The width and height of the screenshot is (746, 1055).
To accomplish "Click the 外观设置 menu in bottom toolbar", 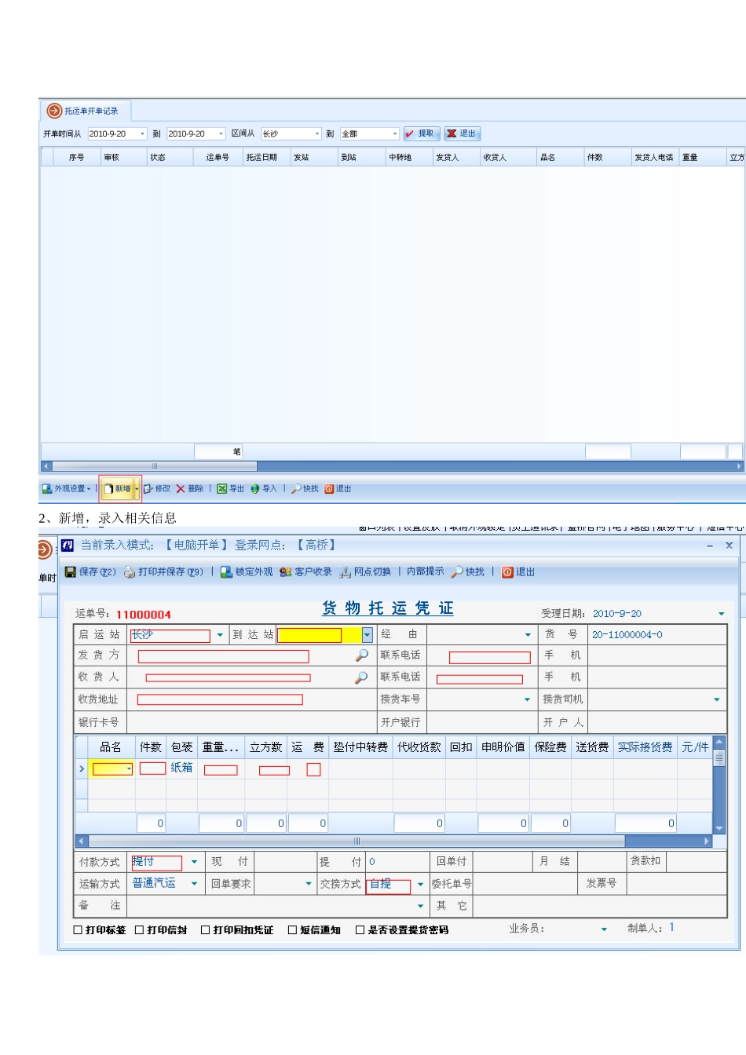I will pos(66,489).
